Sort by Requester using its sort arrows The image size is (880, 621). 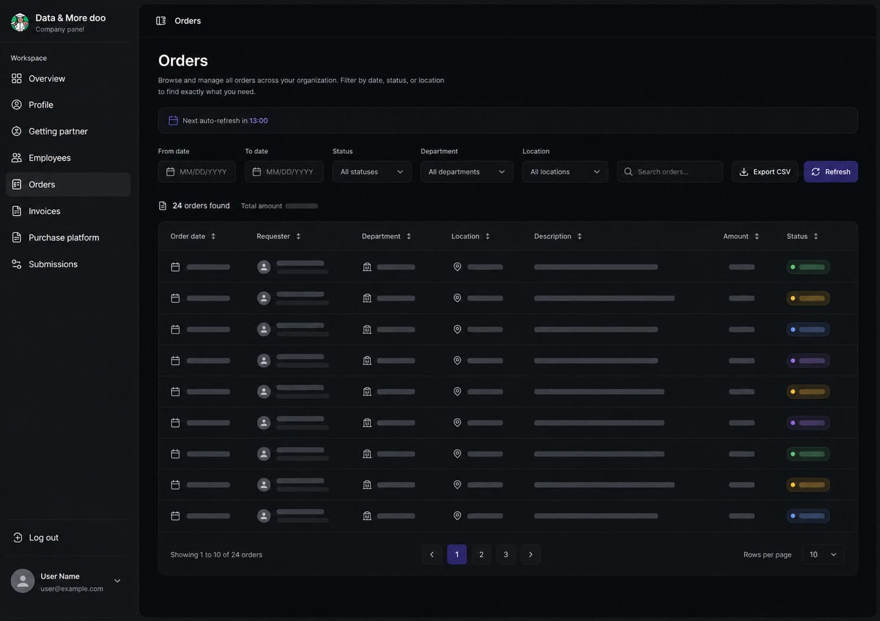tap(298, 236)
